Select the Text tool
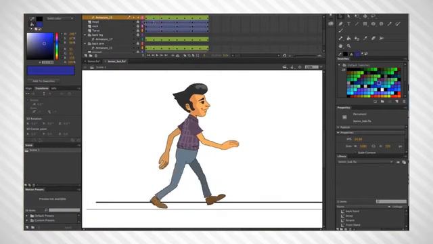This screenshot has height=244, width=433. [x=349, y=24]
